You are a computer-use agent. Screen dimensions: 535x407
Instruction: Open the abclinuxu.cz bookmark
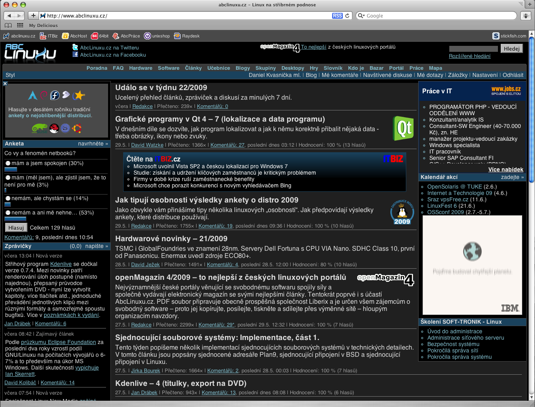point(19,36)
